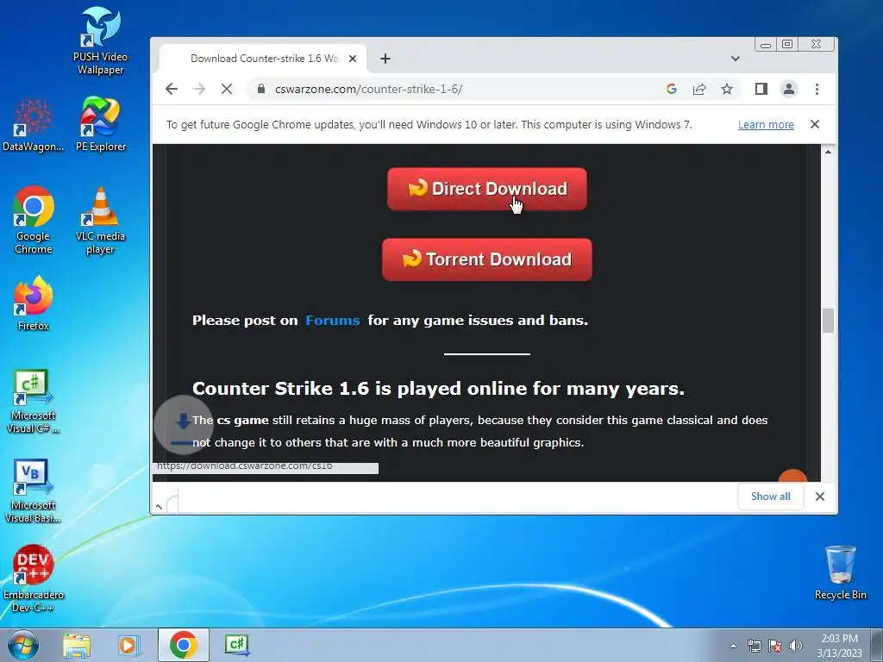The height and width of the screenshot is (662, 883).
Task: Click the page vertical scrollbar thumb
Action: (828, 321)
